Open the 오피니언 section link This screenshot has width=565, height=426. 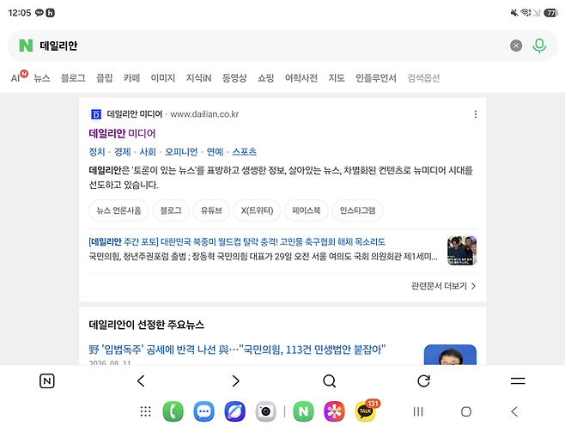click(x=181, y=152)
